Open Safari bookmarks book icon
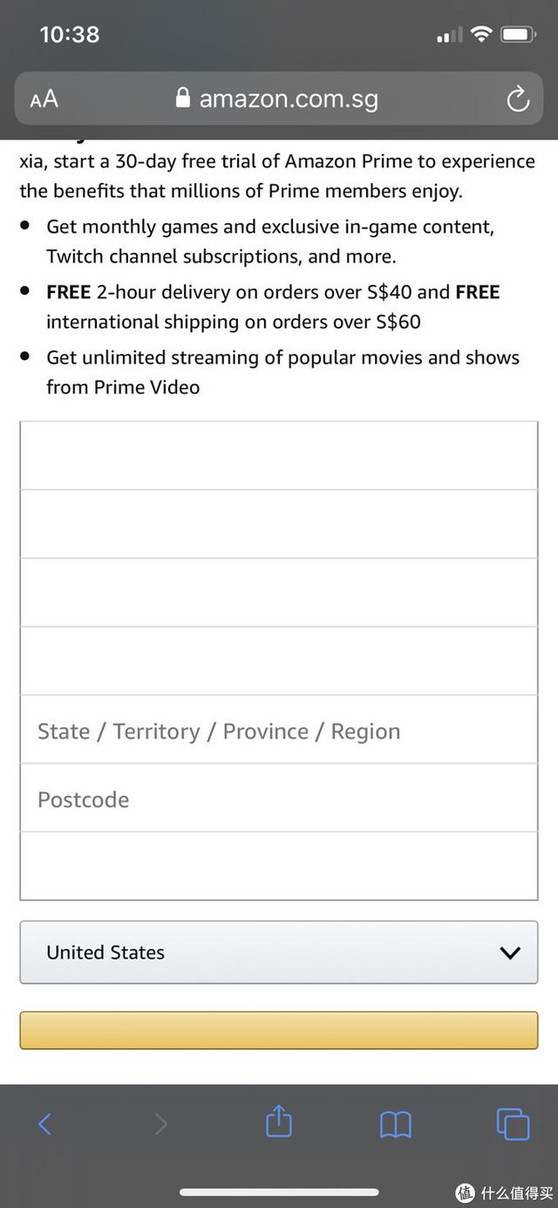Viewport: 558px width, 1208px height. (395, 1124)
